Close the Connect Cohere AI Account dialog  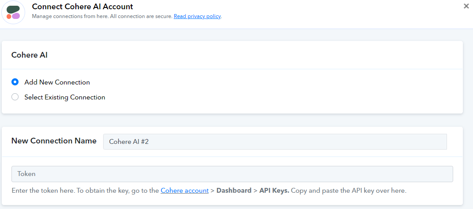[466, 6]
